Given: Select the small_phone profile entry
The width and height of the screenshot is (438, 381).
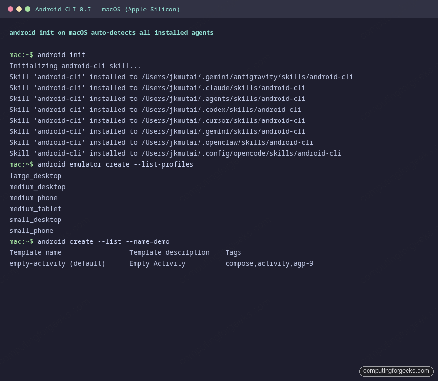Looking at the screenshot, I should (31, 230).
